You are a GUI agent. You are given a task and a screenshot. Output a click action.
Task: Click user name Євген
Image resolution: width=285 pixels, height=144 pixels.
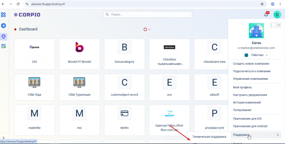[256, 43]
